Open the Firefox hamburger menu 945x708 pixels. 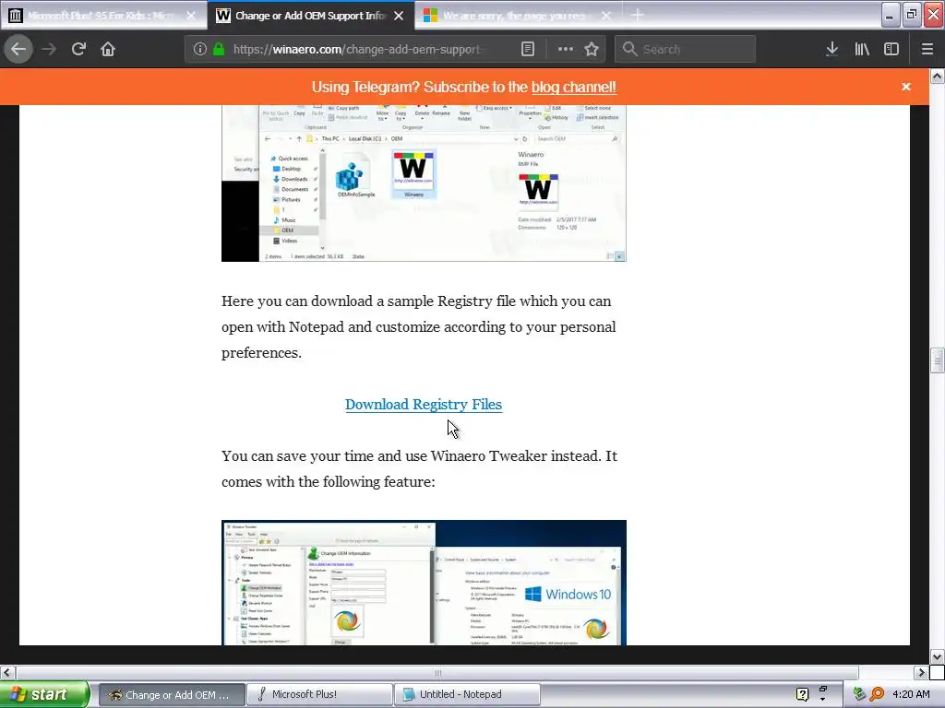pos(927,50)
